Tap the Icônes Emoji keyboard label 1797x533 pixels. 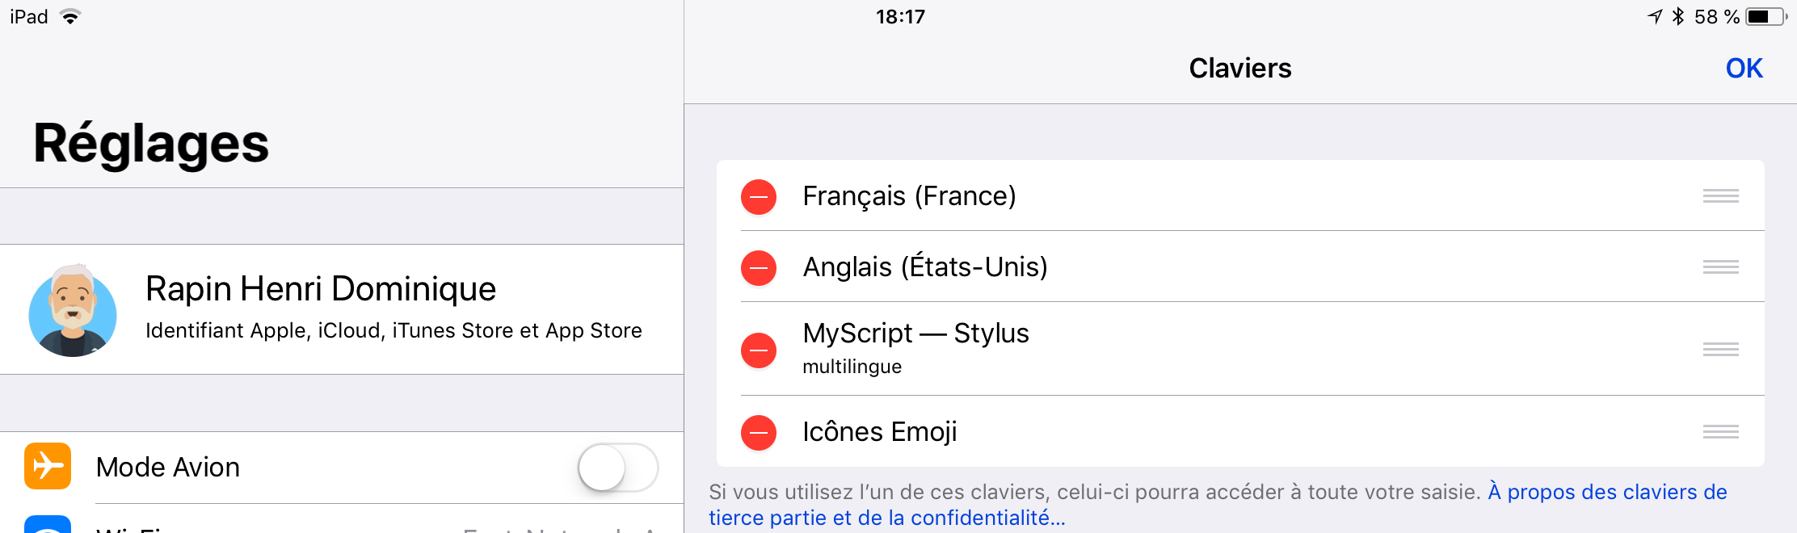(x=879, y=432)
